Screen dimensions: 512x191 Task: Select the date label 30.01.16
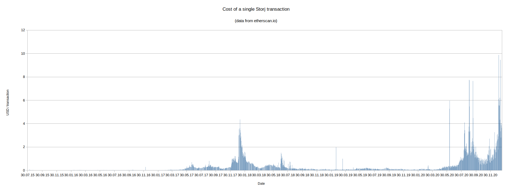pyautogui.click(x=71, y=175)
